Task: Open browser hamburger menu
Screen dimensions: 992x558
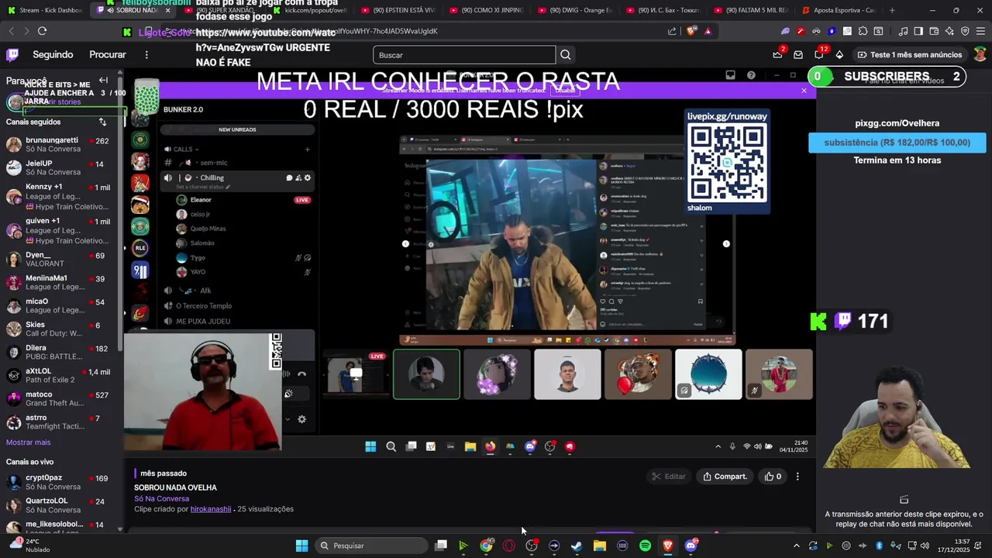Action: pyautogui.click(x=980, y=31)
